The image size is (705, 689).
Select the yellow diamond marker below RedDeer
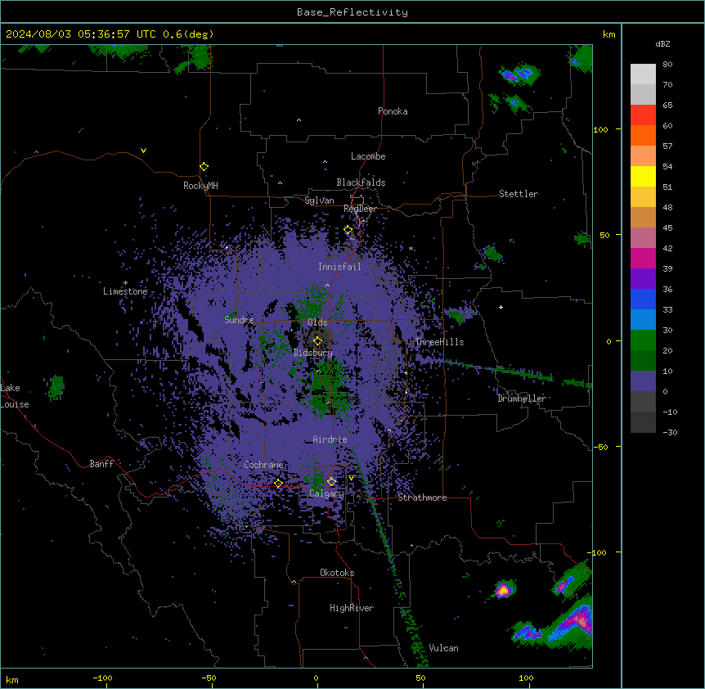click(348, 230)
